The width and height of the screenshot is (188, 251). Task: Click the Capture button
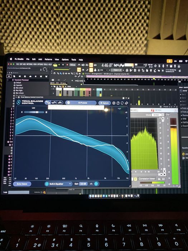(105, 103)
